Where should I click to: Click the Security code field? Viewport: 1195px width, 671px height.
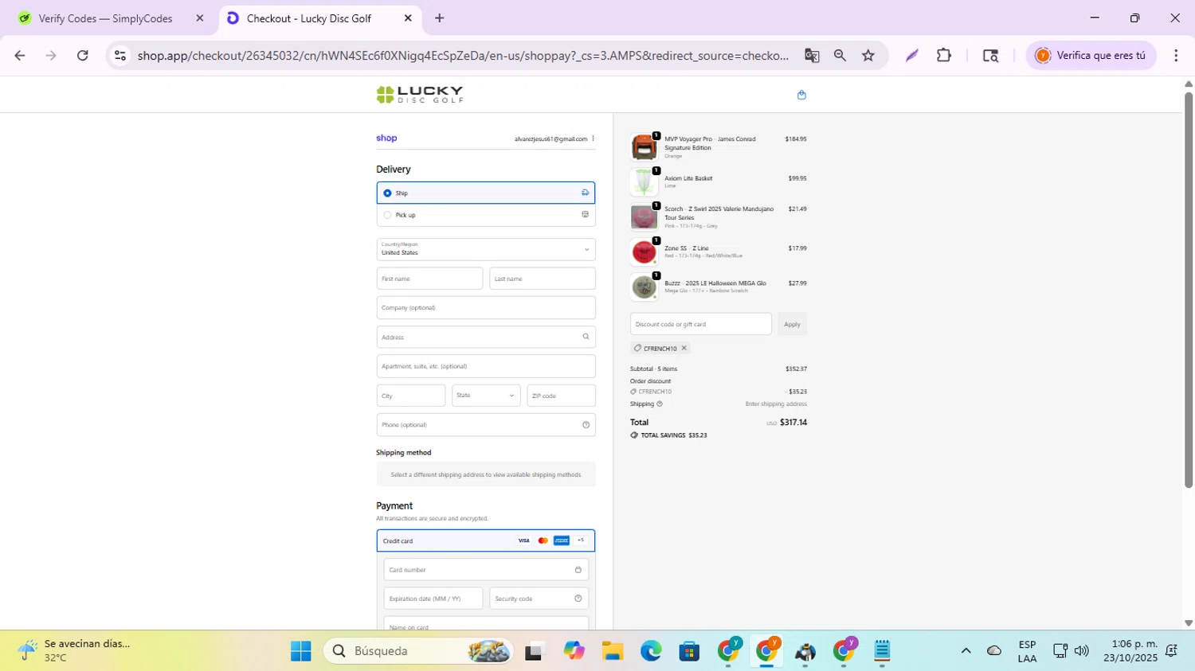click(539, 599)
